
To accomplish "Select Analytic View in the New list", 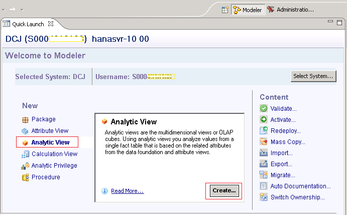I will 50,142.
